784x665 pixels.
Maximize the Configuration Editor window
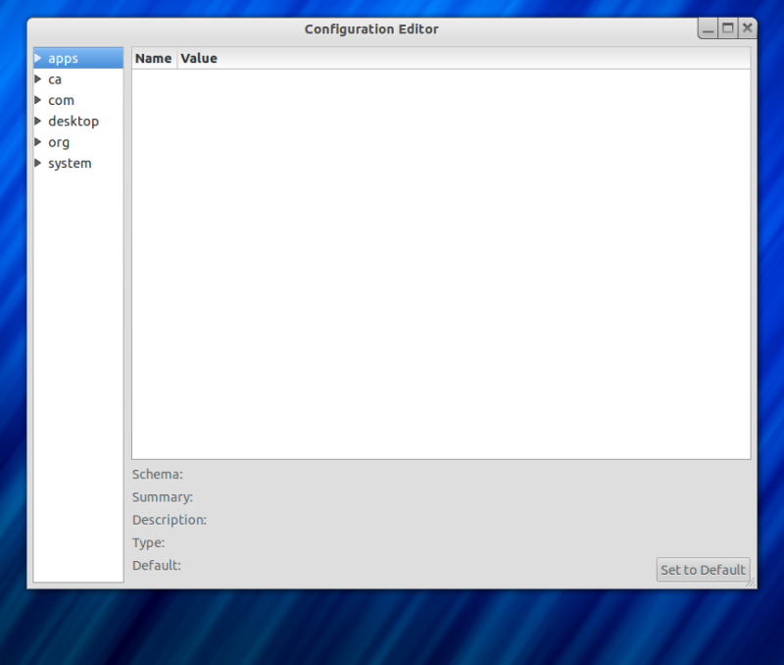click(x=728, y=28)
